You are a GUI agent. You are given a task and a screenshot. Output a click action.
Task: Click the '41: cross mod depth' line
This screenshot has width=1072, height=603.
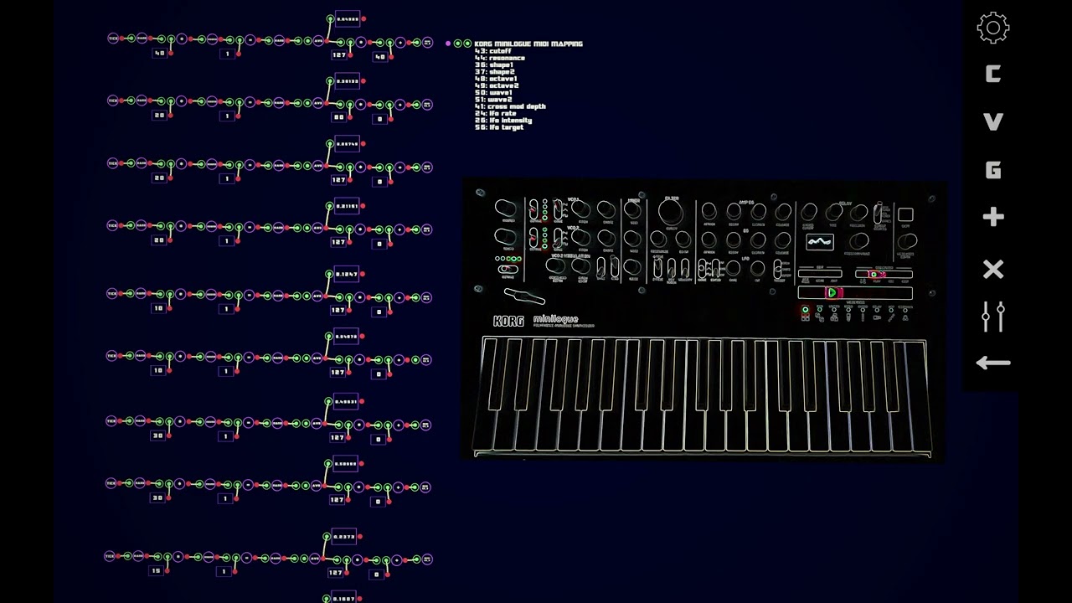(510, 106)
